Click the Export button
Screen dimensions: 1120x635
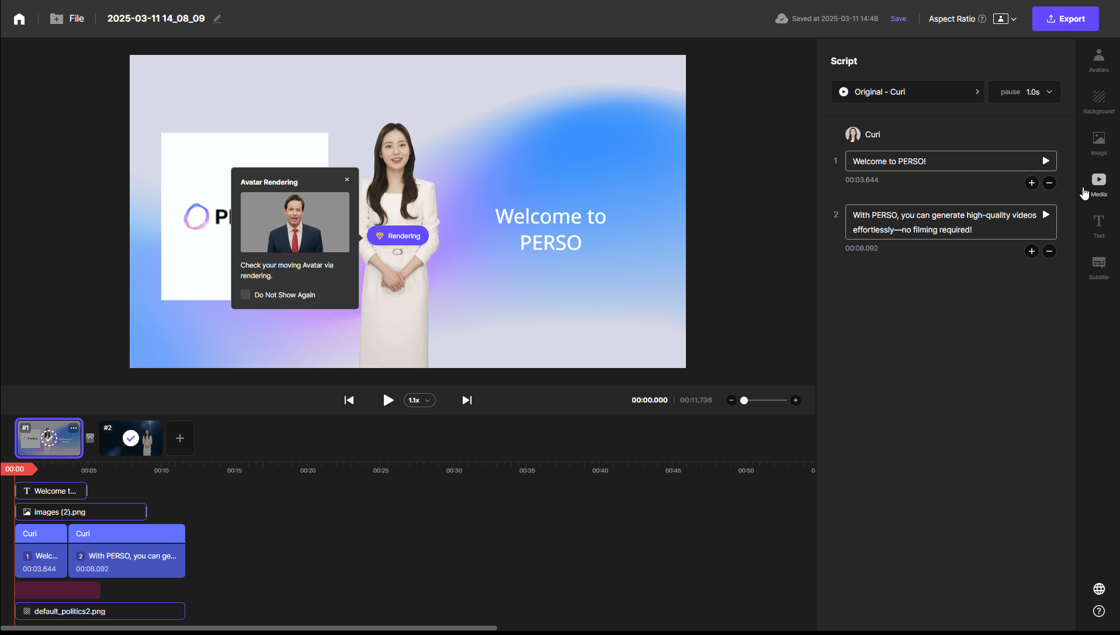pos(1065,19)
